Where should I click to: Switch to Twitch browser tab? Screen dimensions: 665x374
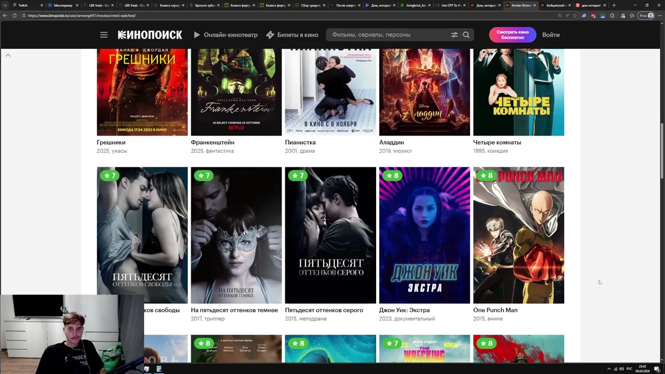27,5
